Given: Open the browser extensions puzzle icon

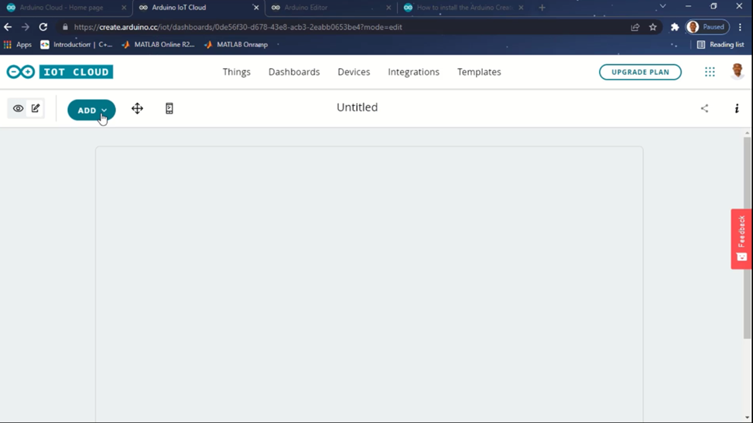Looking at the screenshot, I should click(675, 27).
